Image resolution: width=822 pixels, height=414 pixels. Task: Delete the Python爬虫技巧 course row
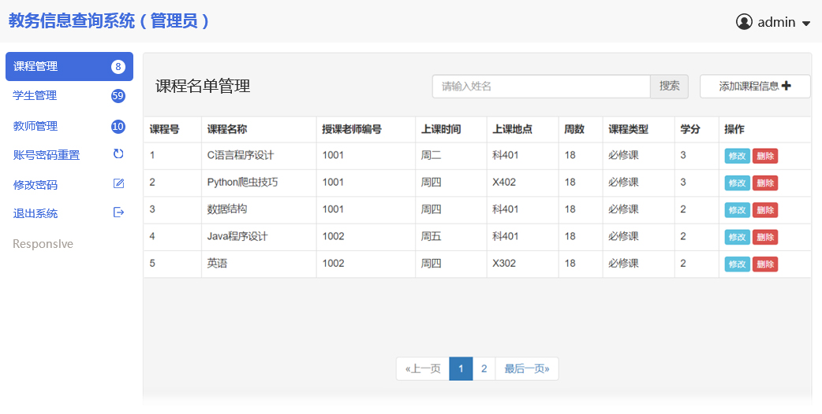[x=765, y=183]
